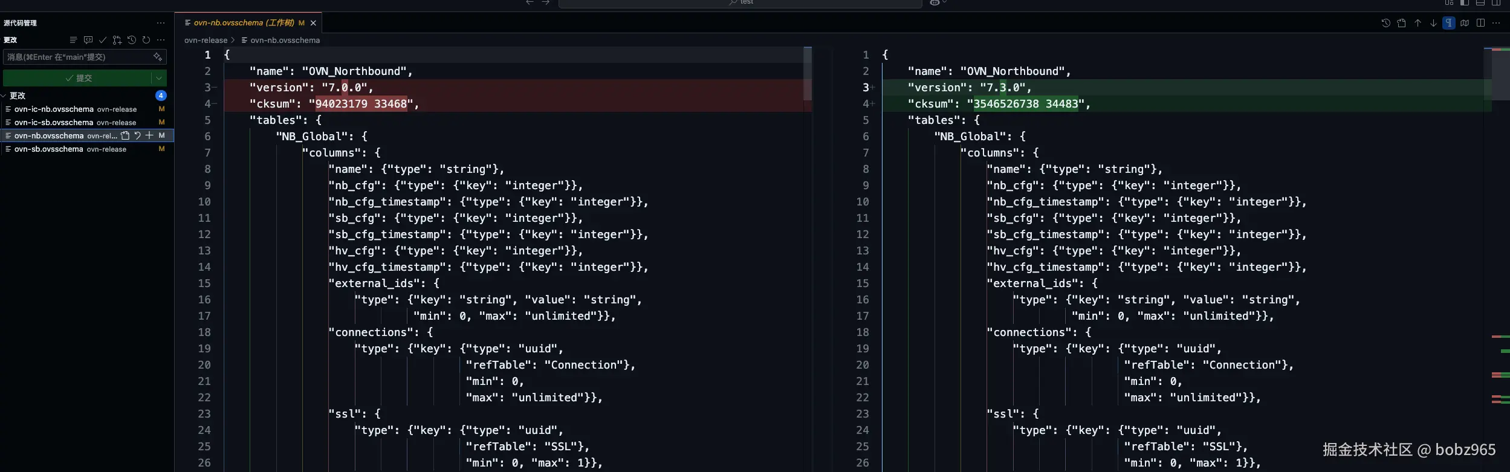Open the commit button dropdown arrow
1510x472 pixels.
click(x=159, y=78)
